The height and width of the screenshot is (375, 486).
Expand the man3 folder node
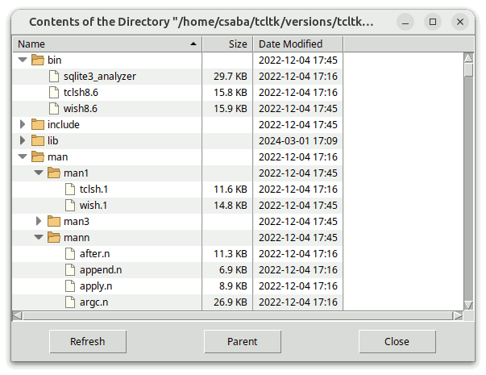pyautogui.click(x=39, y=221)
